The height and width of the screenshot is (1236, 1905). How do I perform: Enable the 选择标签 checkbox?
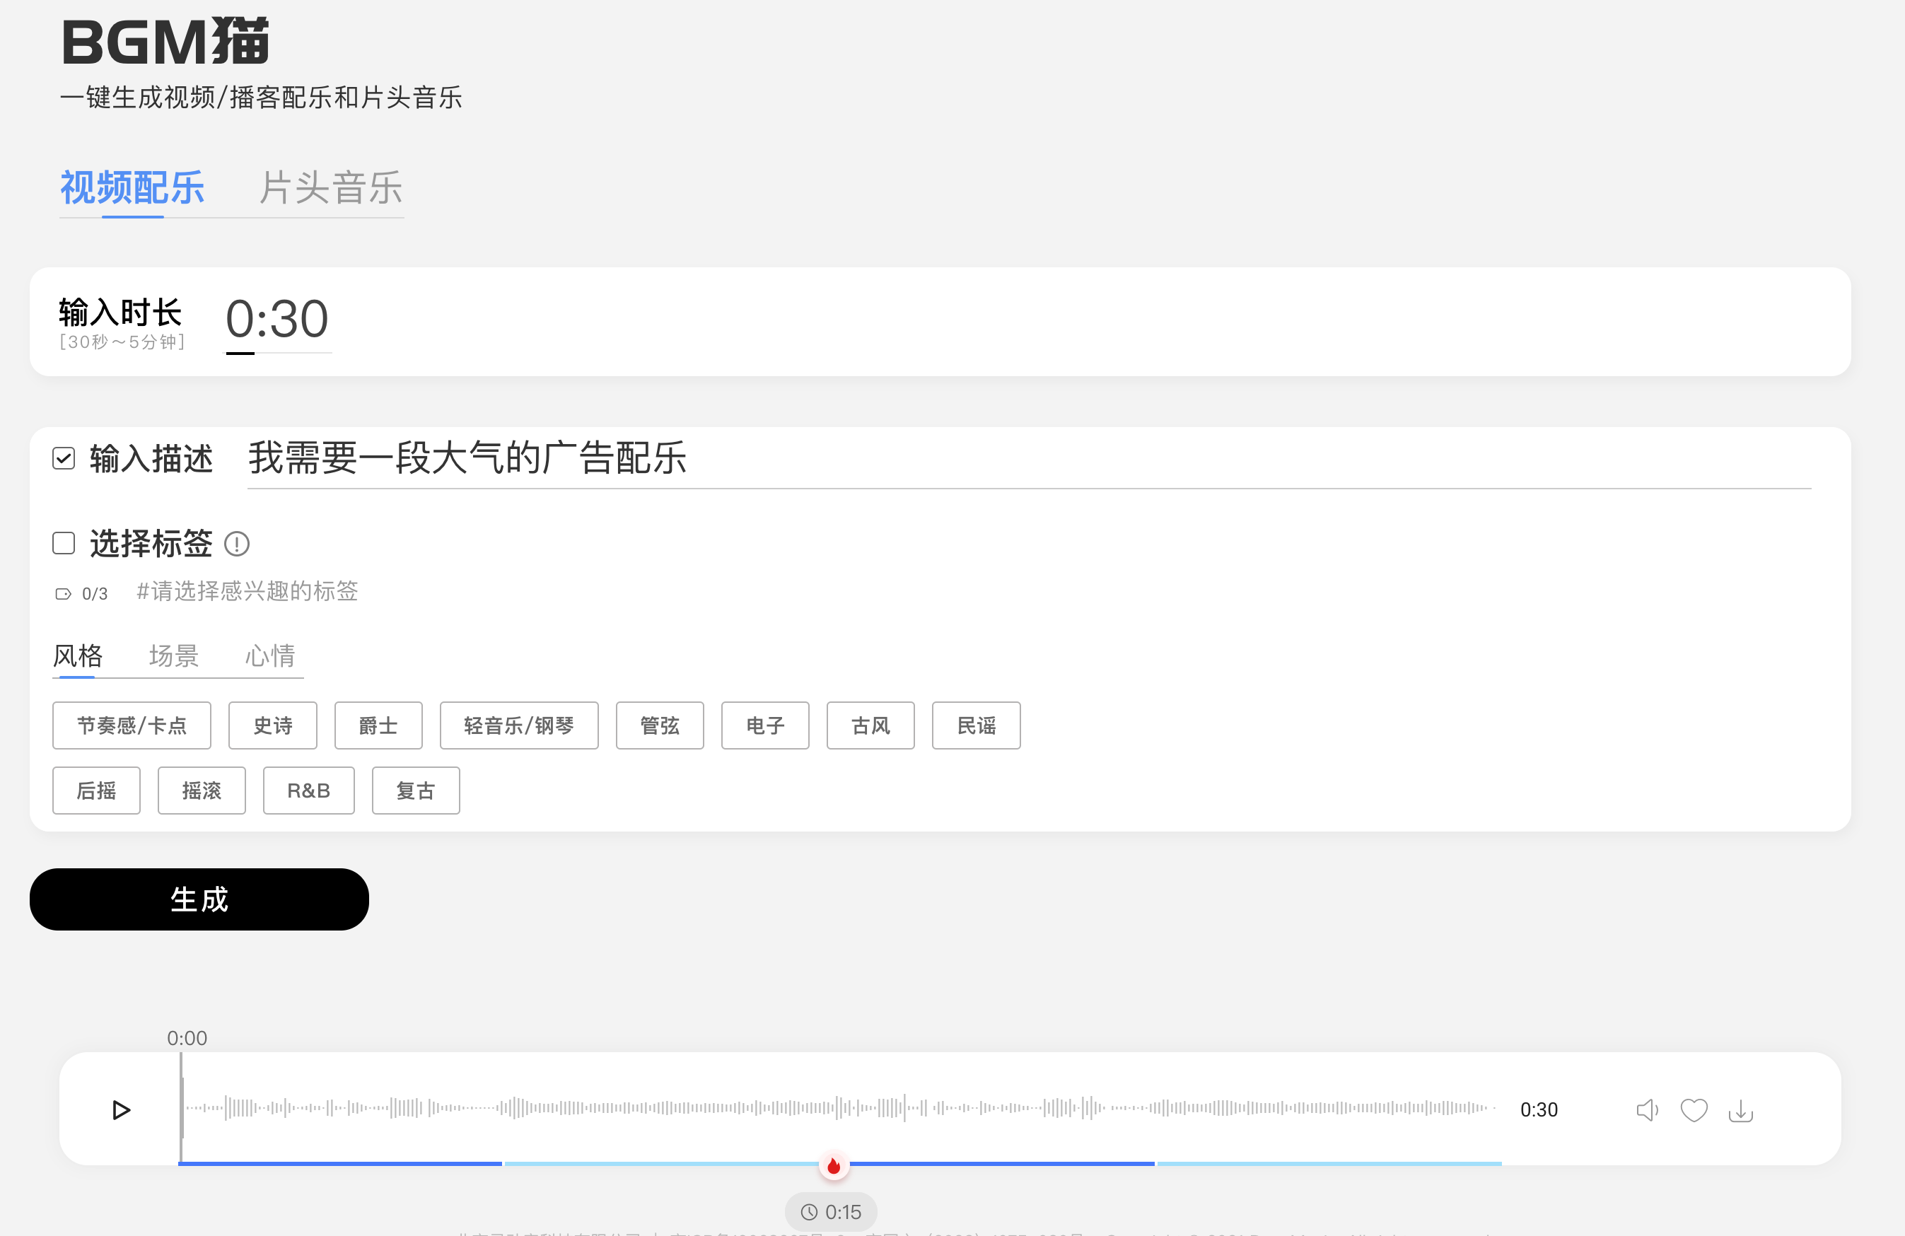pyautogui.click(x=63, y=543)
